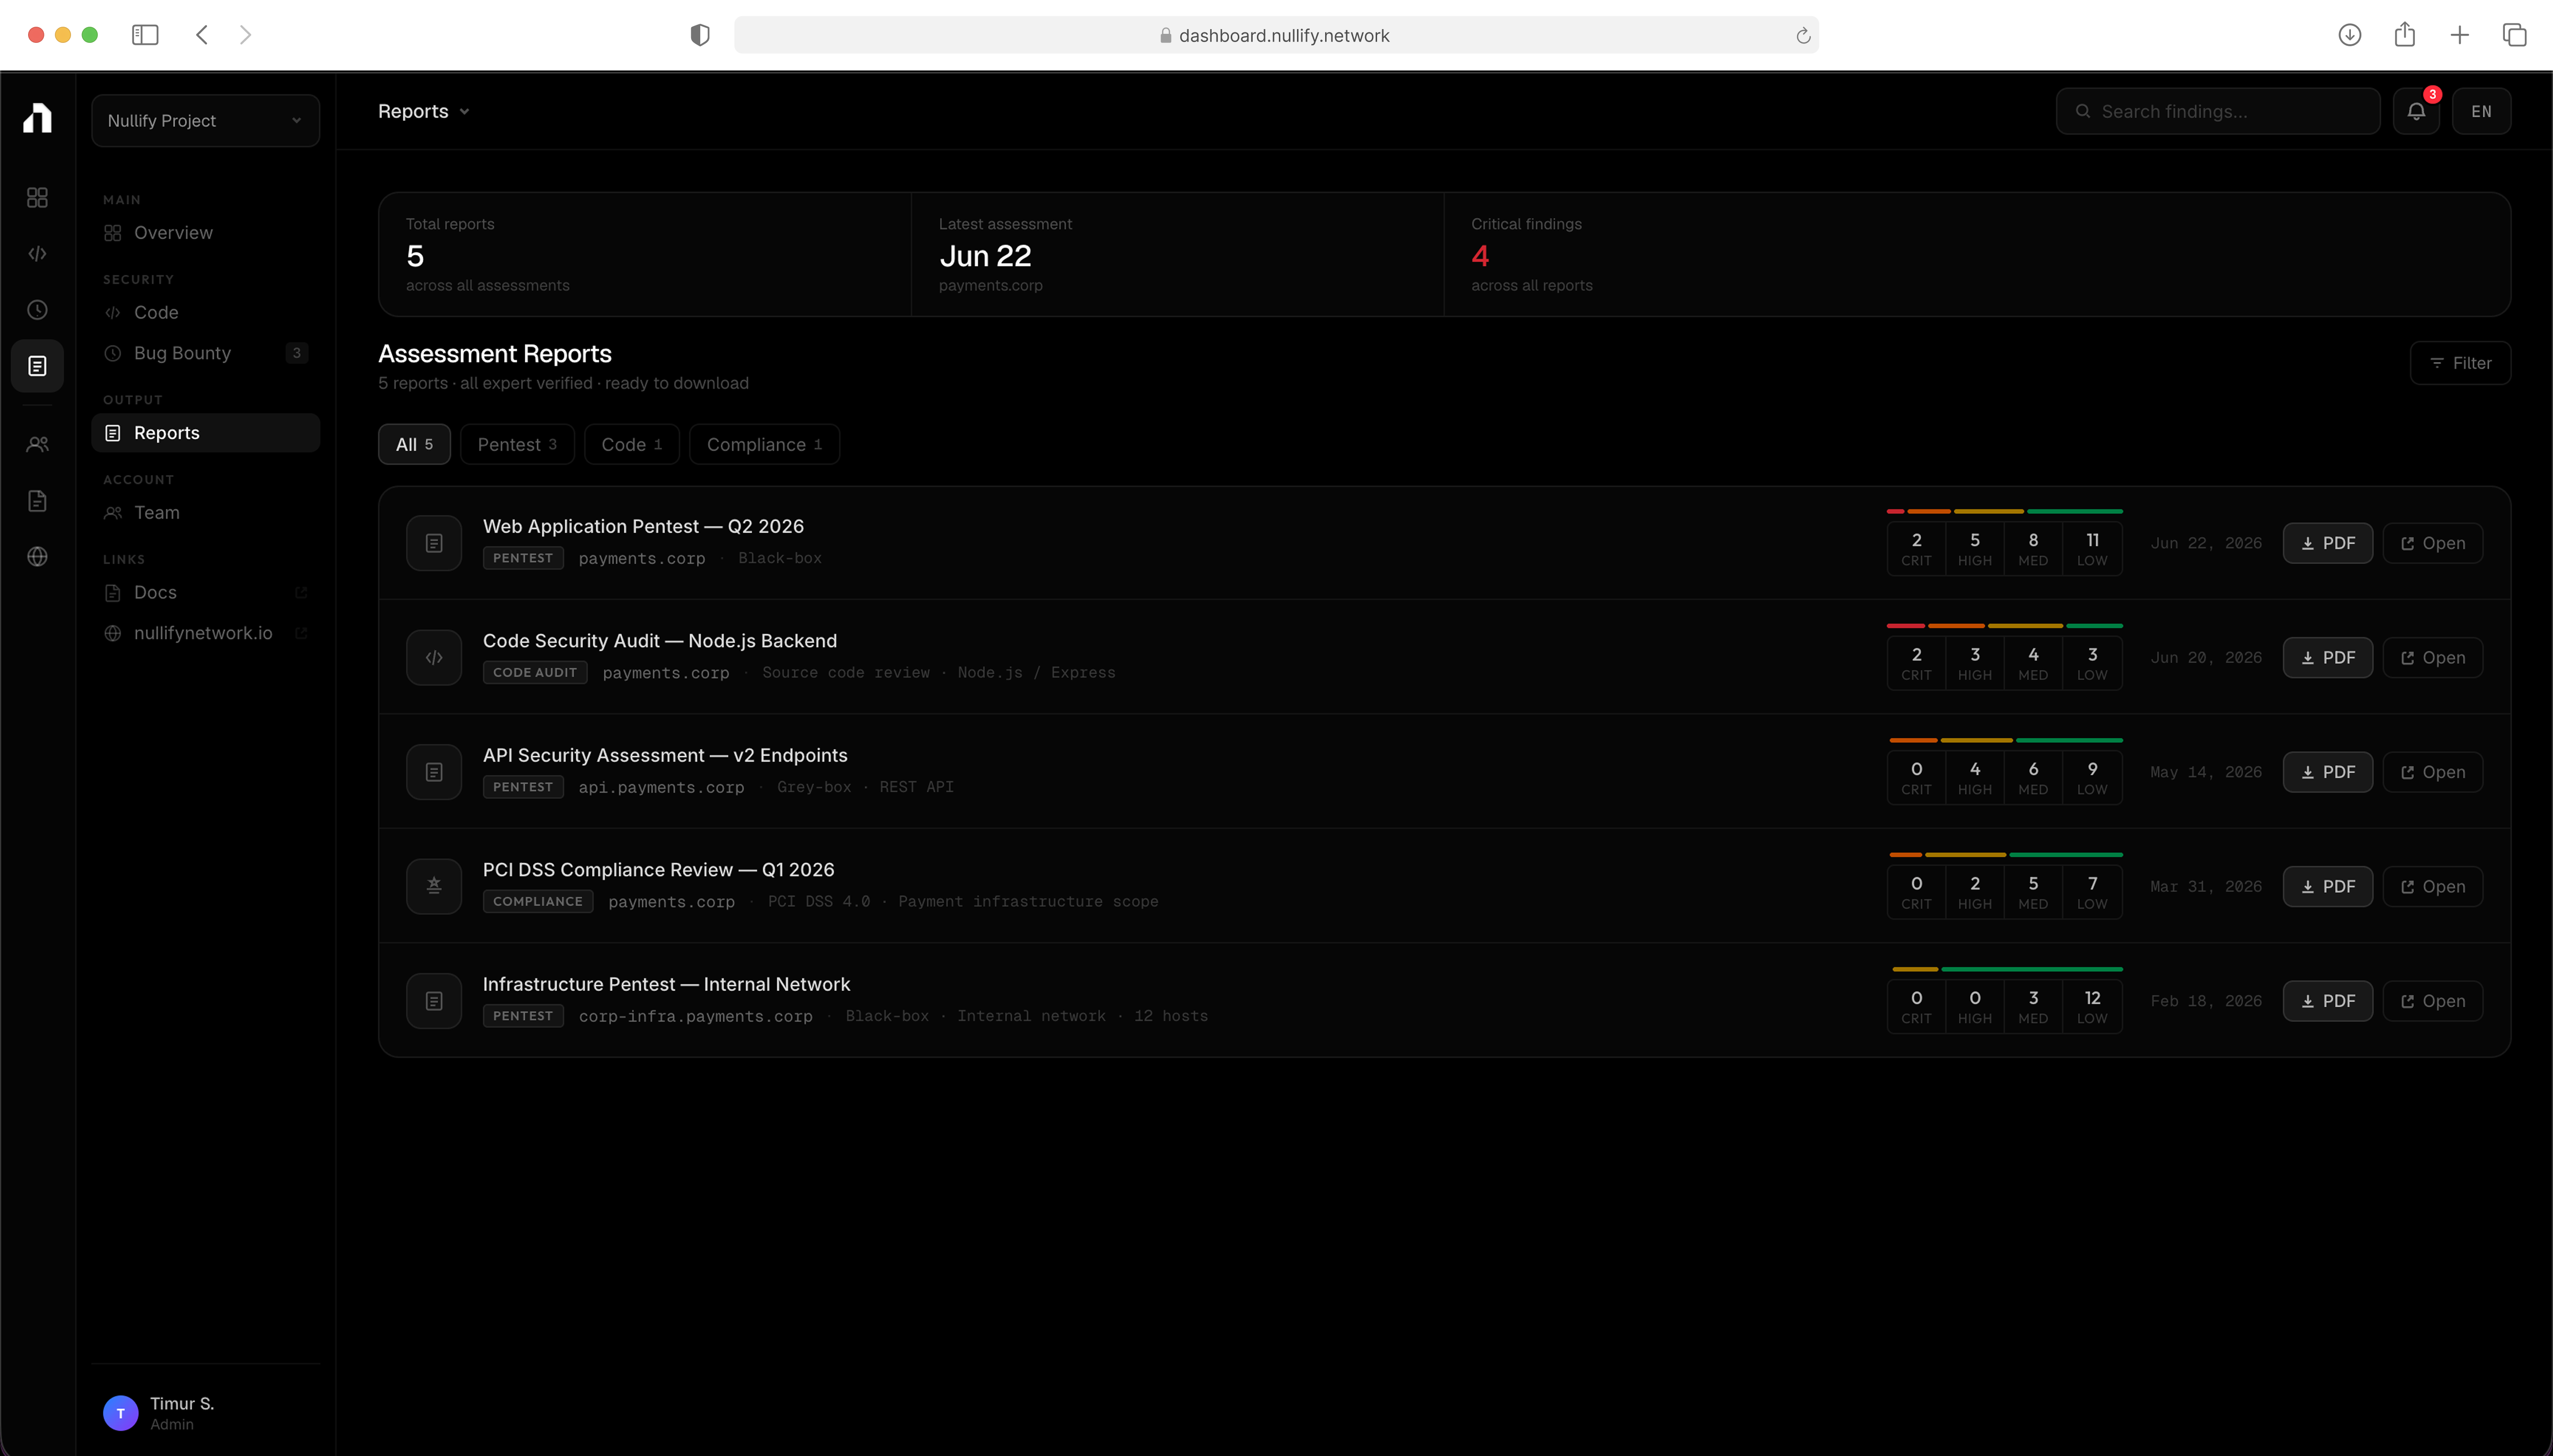Show the tab overview

(x=2515, y=35)
